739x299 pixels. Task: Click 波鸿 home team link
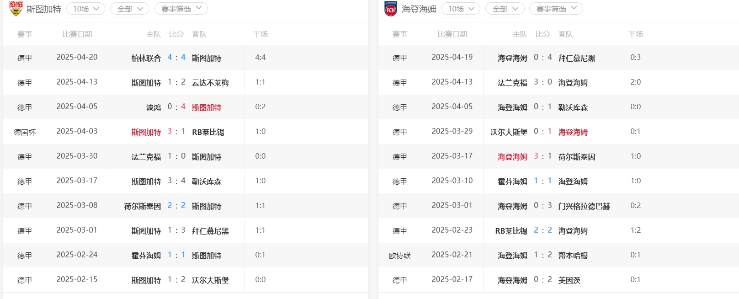[x=154, y=107]
